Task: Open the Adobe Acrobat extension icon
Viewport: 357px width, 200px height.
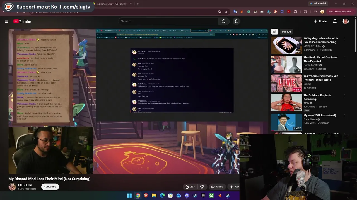Action: (x=289, y=12)
